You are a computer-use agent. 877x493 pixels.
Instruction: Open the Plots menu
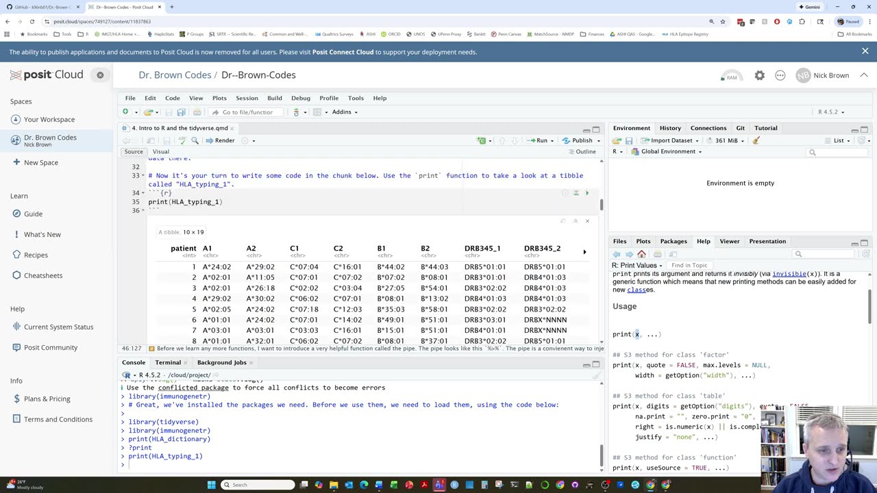tap(219, 98)
